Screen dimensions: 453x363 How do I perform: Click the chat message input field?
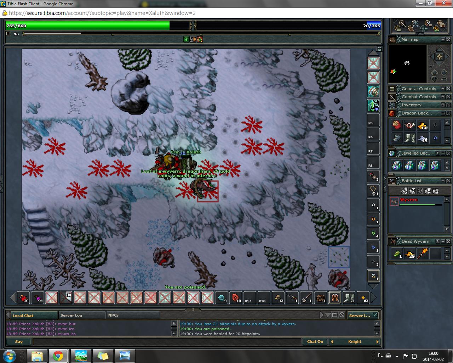[x=166, y=342]
